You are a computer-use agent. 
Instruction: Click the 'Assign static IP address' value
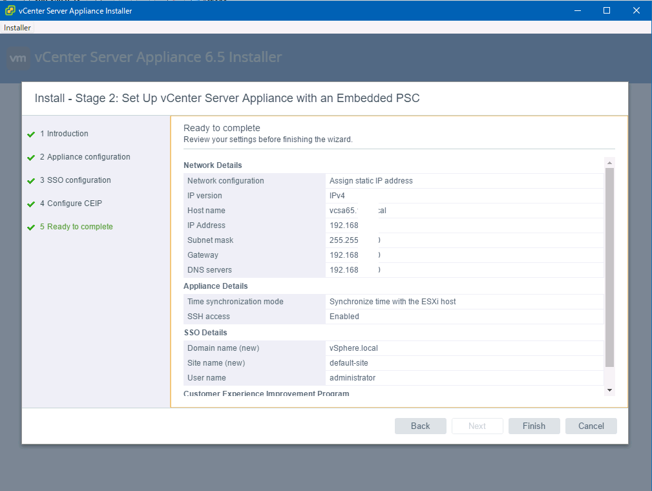pyautogui.click(x=371, y=180)
